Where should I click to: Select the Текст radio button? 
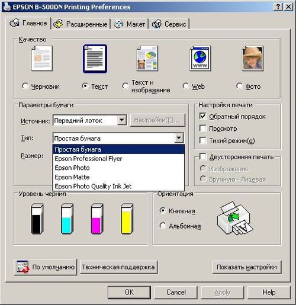click(85, 86)
